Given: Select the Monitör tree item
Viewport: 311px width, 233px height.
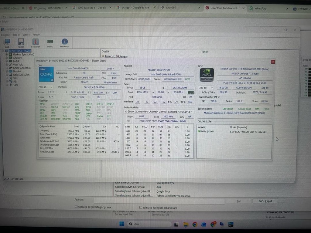Looking at the screenshot, I should (x=17, y=71).
